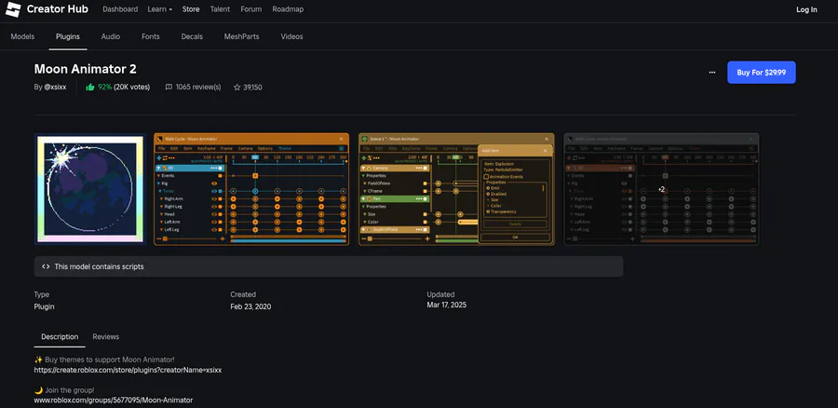Open the dimmed +2 more images thumbnail

[661, 189]
